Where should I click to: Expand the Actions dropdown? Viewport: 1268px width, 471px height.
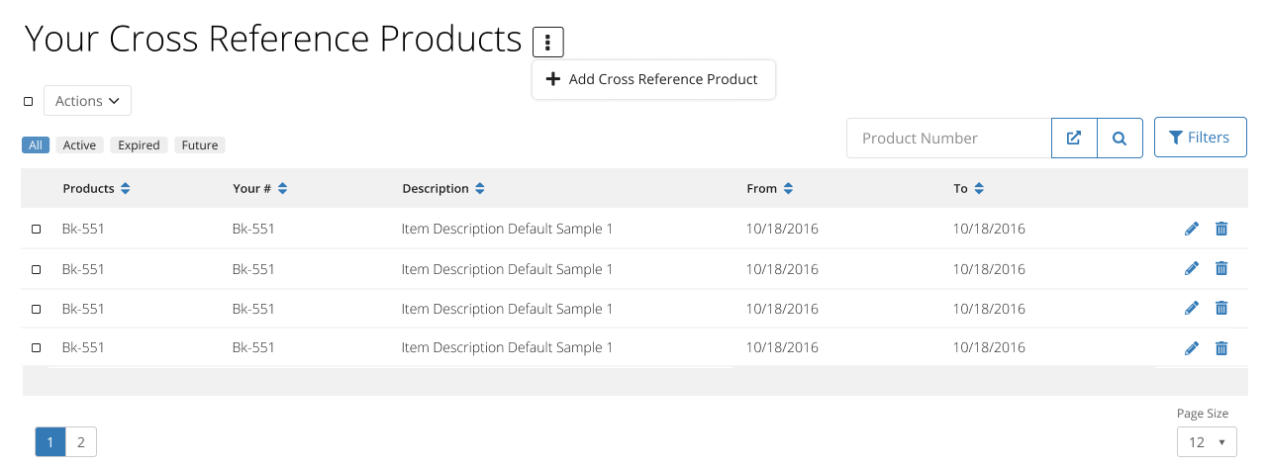pos(87,101)
